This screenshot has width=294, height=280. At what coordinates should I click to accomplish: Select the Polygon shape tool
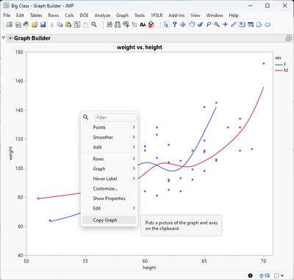click(259, 24)
